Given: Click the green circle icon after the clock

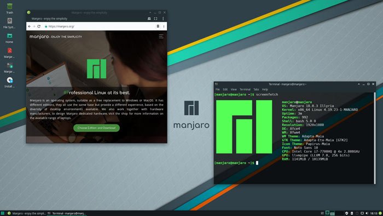Looking at the screenshot, I should tap(380, 213).
